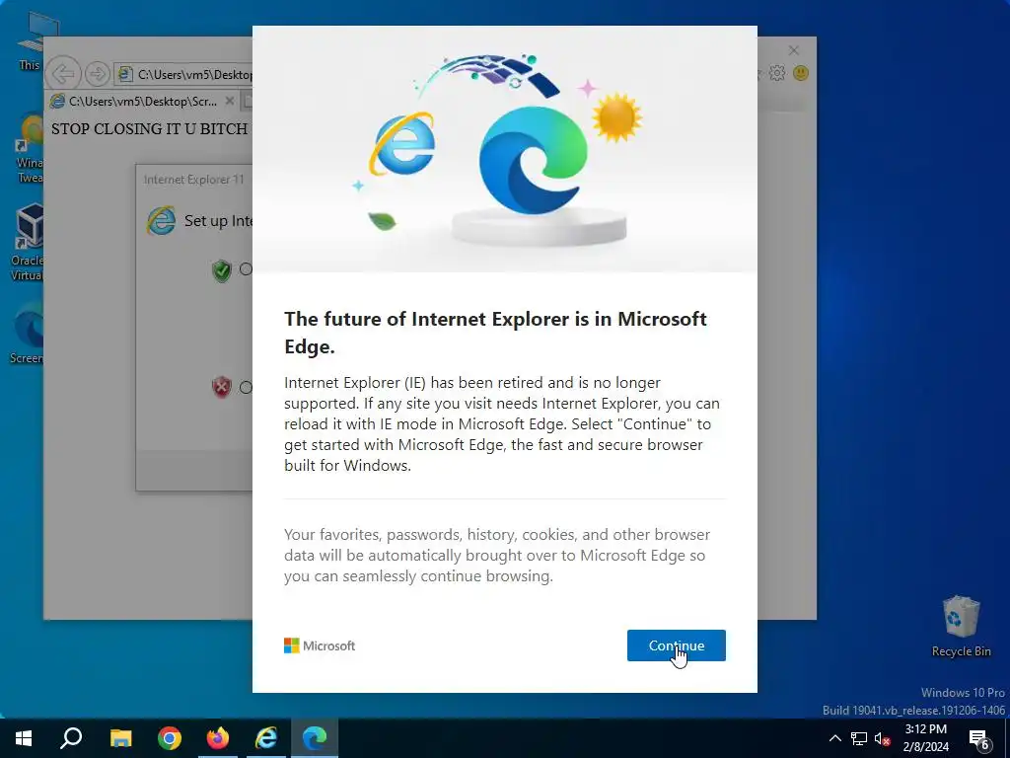The height and width of the screenshot is (758, 1010).
Task: Open the Windows Start menu
Action: (24, 738)
